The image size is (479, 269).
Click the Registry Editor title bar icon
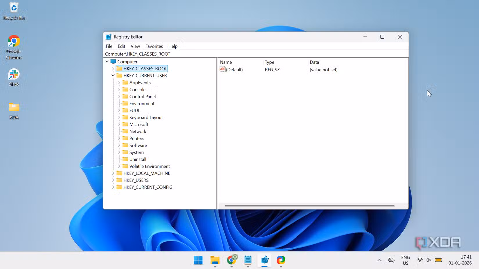tap(109, 37)
